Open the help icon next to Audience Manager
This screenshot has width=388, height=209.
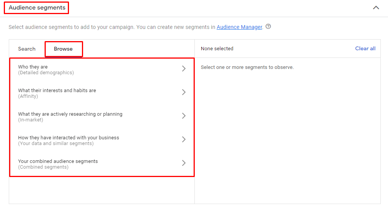[x=268, y=26]
